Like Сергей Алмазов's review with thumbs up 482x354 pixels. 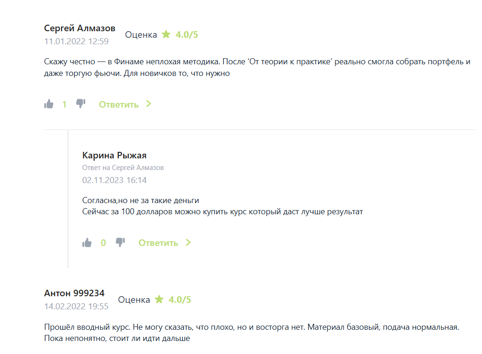tap(49, 104)
